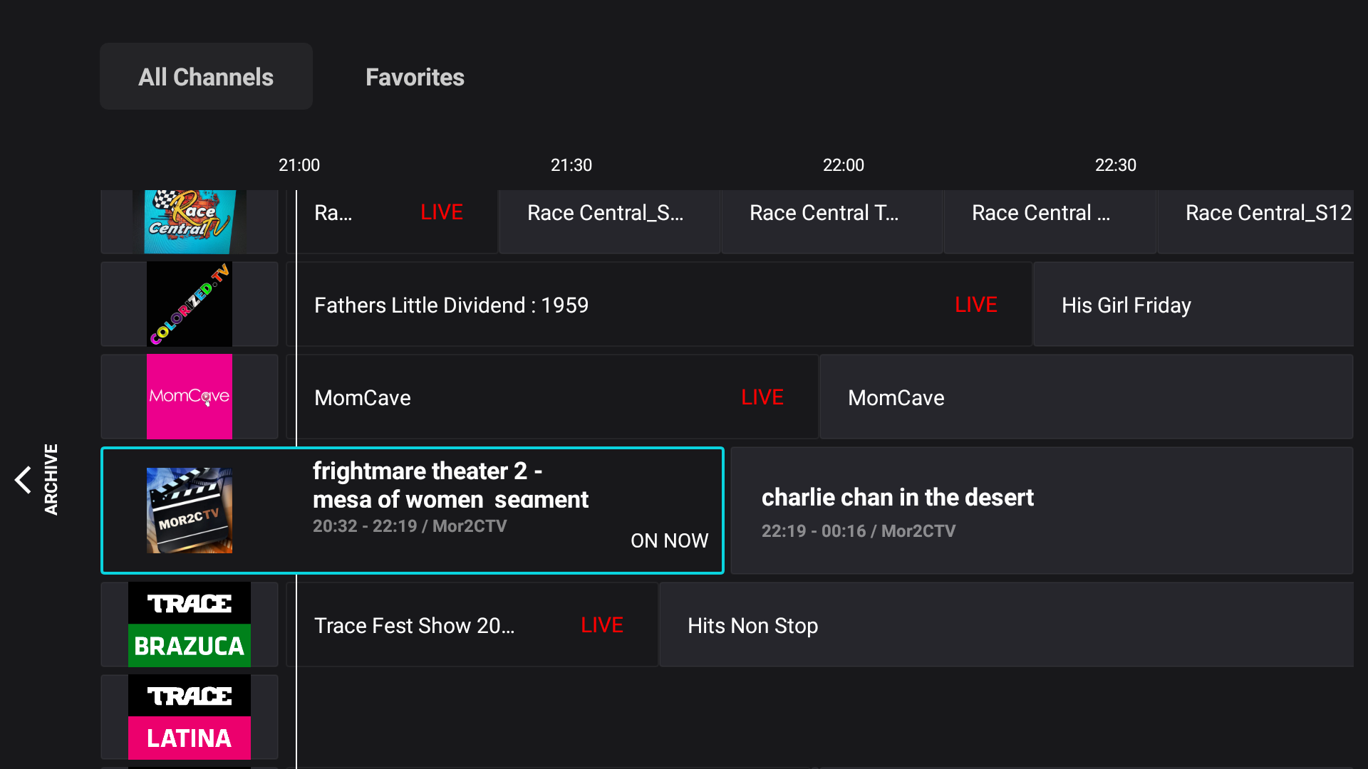Open the MomCave channel logo
This screenshot has height=769, width=1368.
coord(189,397)
